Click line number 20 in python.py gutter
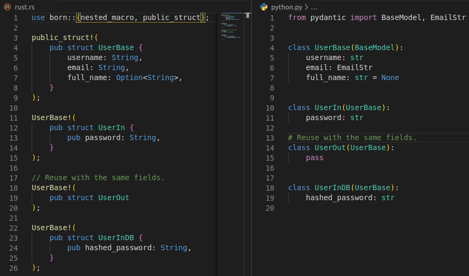Image resolution: width=469 pixels, height=276 pixels. coord(270,208)
